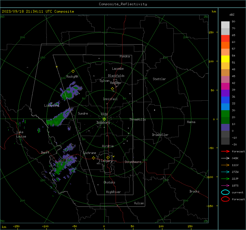246x230 pixels.
Task: Click the Vulcan label
Action: coord(139,203)
